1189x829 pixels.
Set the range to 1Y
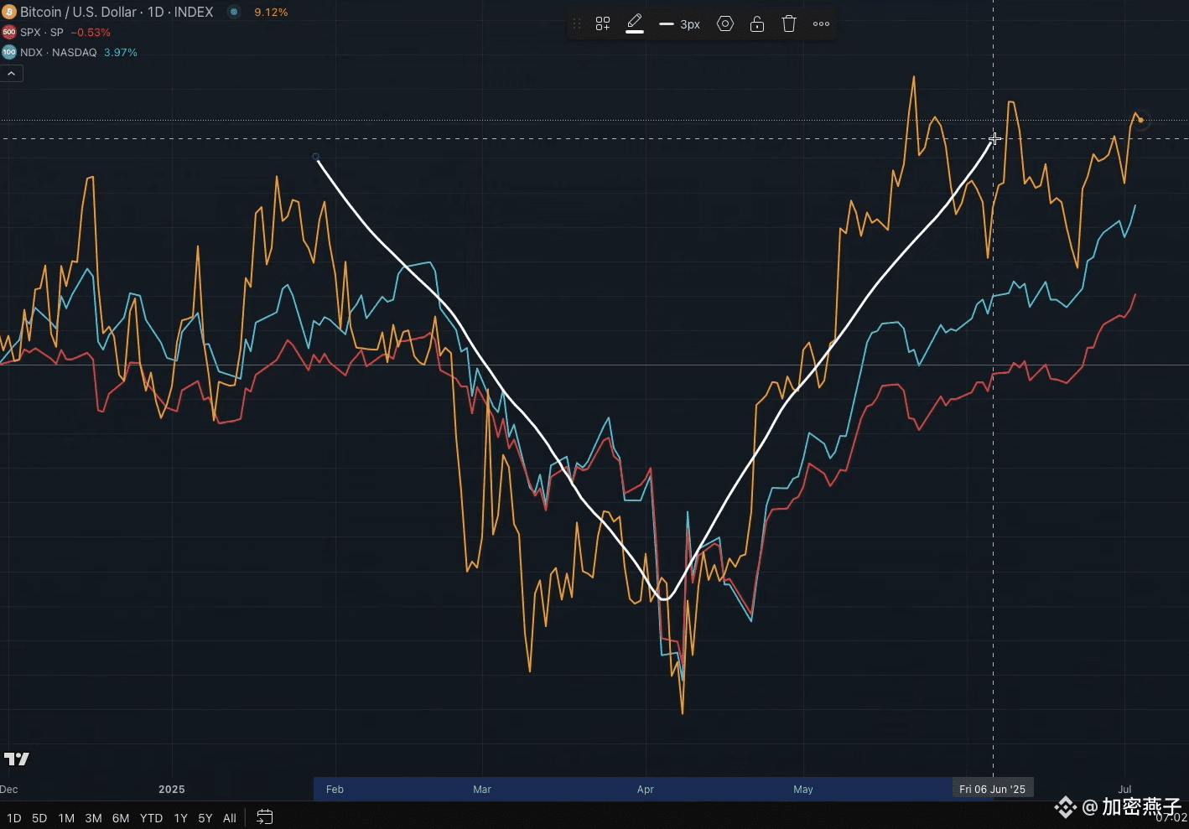180,818
